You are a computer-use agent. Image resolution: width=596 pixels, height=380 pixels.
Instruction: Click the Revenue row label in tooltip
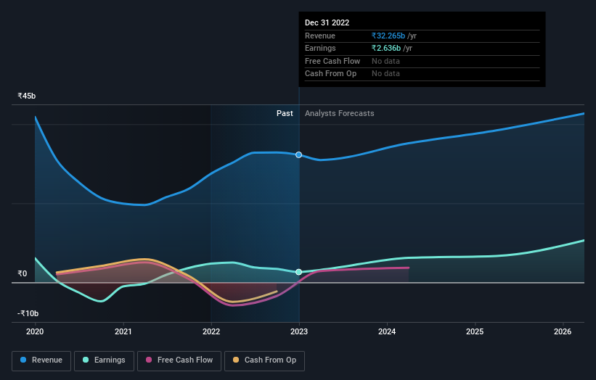click(x=320, y=36)
